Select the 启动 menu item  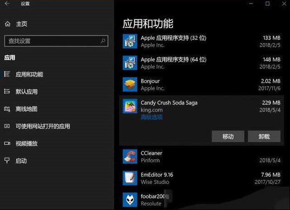pyautogui.click(x=21, y=161)
